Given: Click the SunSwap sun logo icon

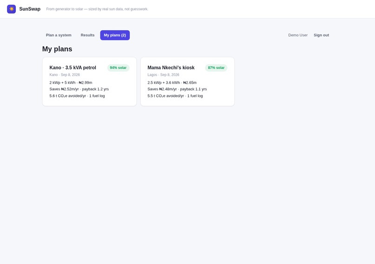Looking at the screenshot, I should 12,9.
